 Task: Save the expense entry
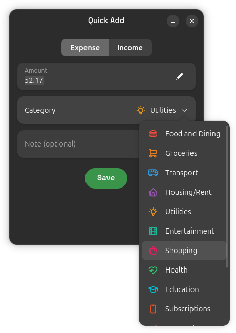[x=106, y=178]
